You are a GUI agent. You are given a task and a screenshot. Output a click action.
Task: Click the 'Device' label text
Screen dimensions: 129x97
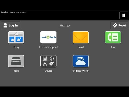click(x=48, y=71)
